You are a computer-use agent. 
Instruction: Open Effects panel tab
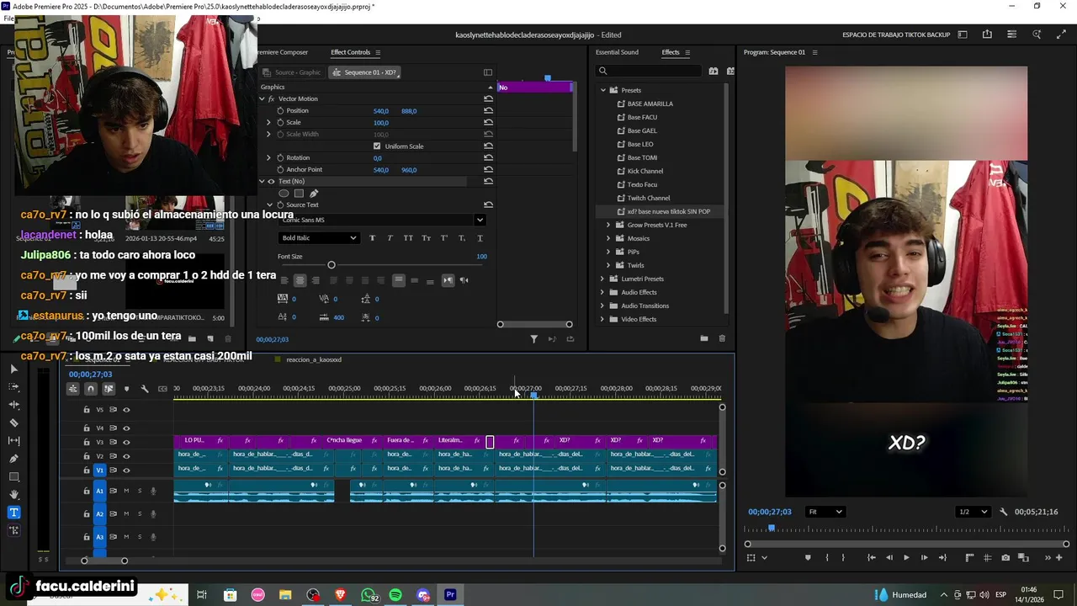[671, 52]
